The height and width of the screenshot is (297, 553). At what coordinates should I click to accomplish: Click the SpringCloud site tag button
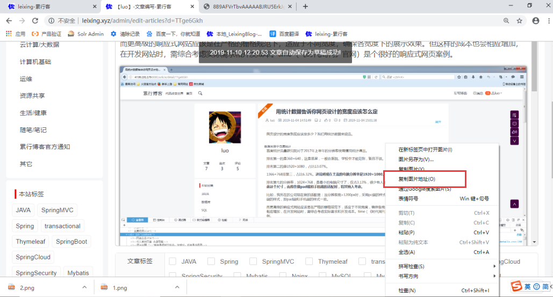click(x=33, y=257)
